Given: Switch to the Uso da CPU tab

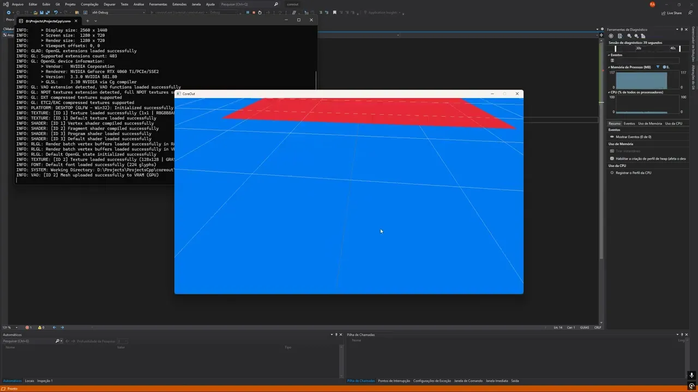Looking at the screenshot, I should [673, 124].
